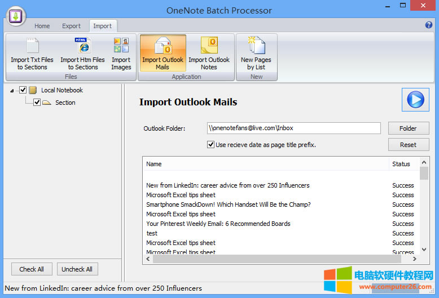Click the Outlook Folder path field
The height and width of the screenshot is (298, 439).
[293, 128]
